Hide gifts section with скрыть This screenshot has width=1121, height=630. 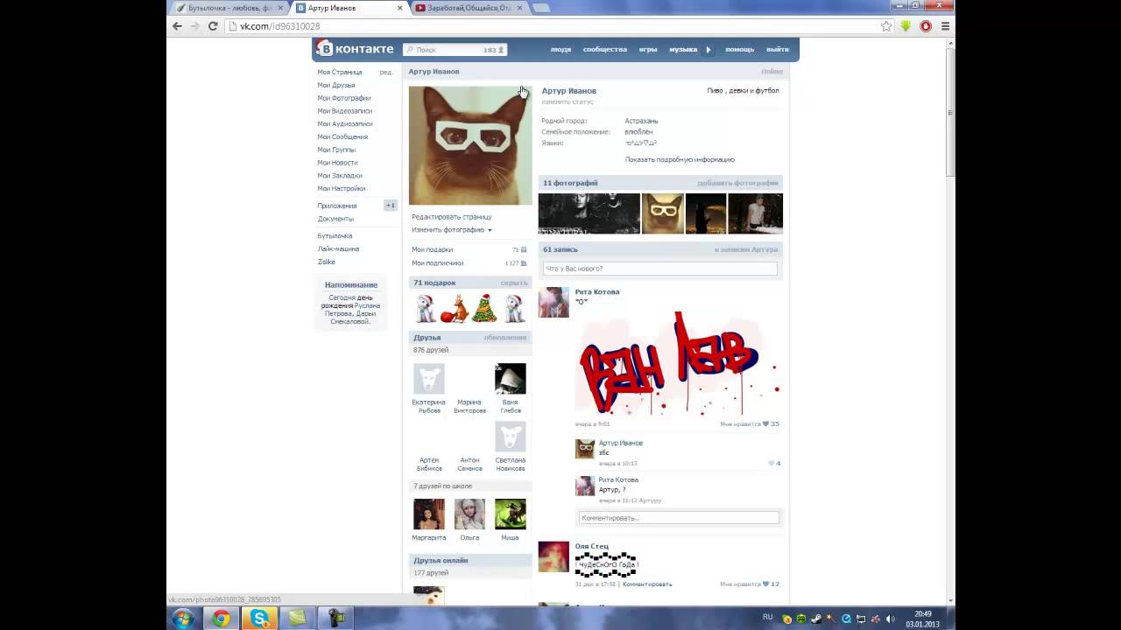(514, 283)
